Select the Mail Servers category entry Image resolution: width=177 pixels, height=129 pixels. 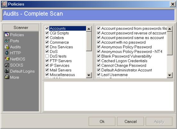point(61,70)
